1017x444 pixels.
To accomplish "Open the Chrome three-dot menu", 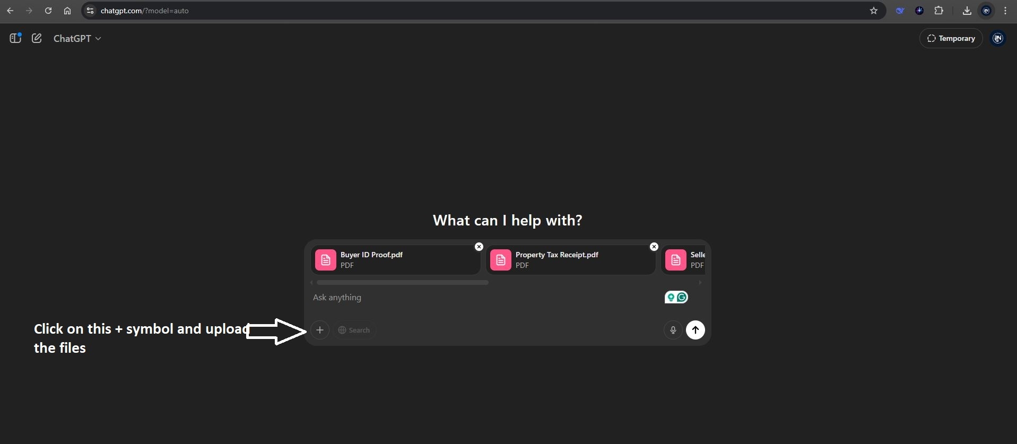I will point(1005,11).
